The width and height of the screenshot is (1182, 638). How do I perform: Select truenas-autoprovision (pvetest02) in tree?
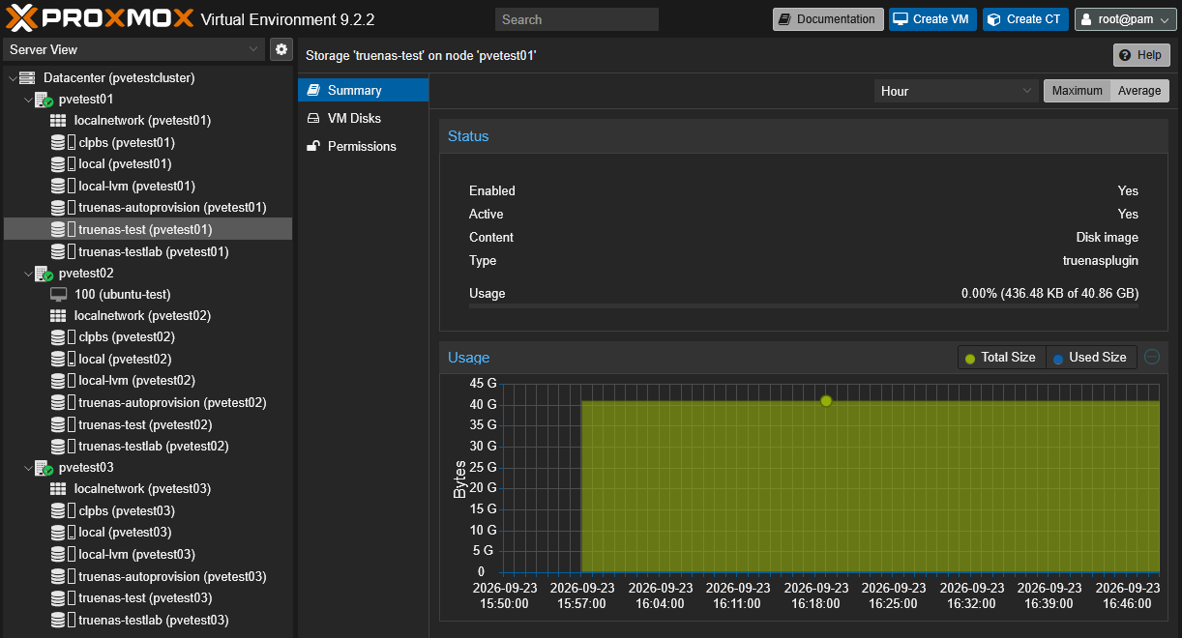coord(148,402)
